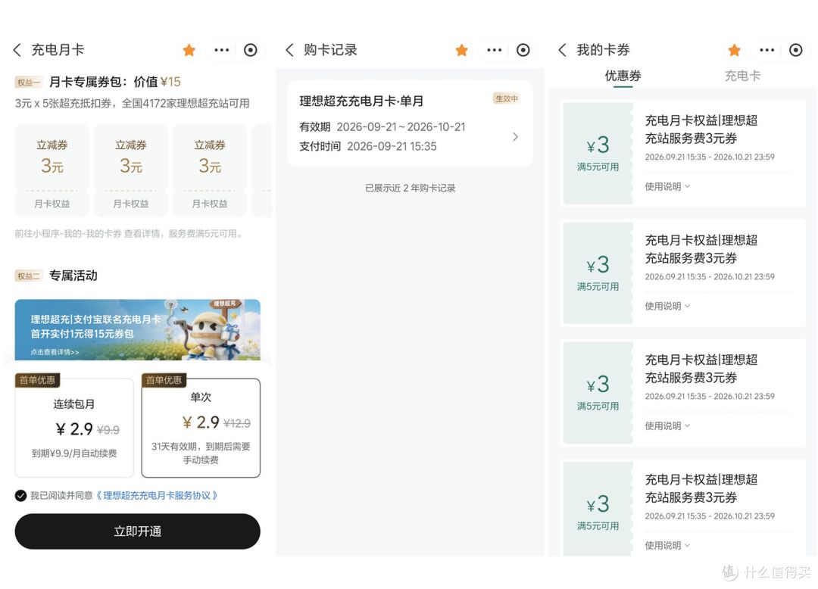
Task: Tap the 权益二 badge
Action: point(28,276)
